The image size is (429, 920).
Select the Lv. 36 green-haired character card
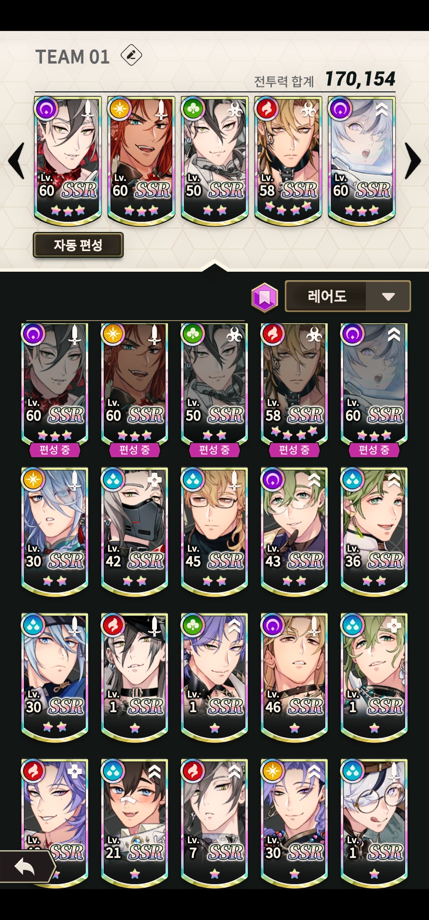(x=374, y=532)
